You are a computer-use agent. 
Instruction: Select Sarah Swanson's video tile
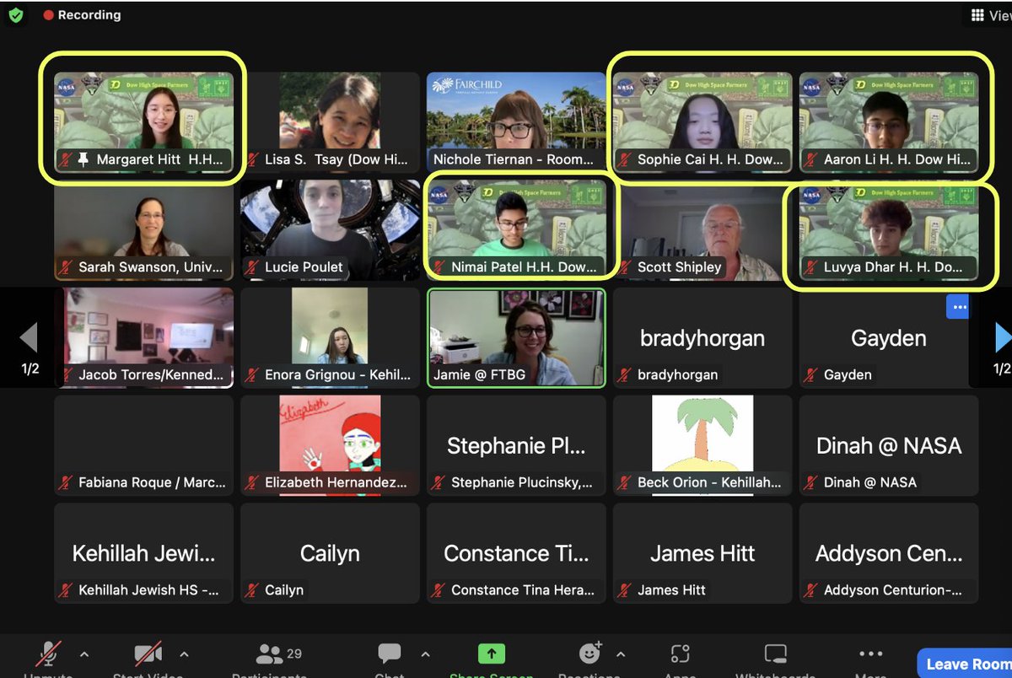pyautogui.click(x=143, y=229)
